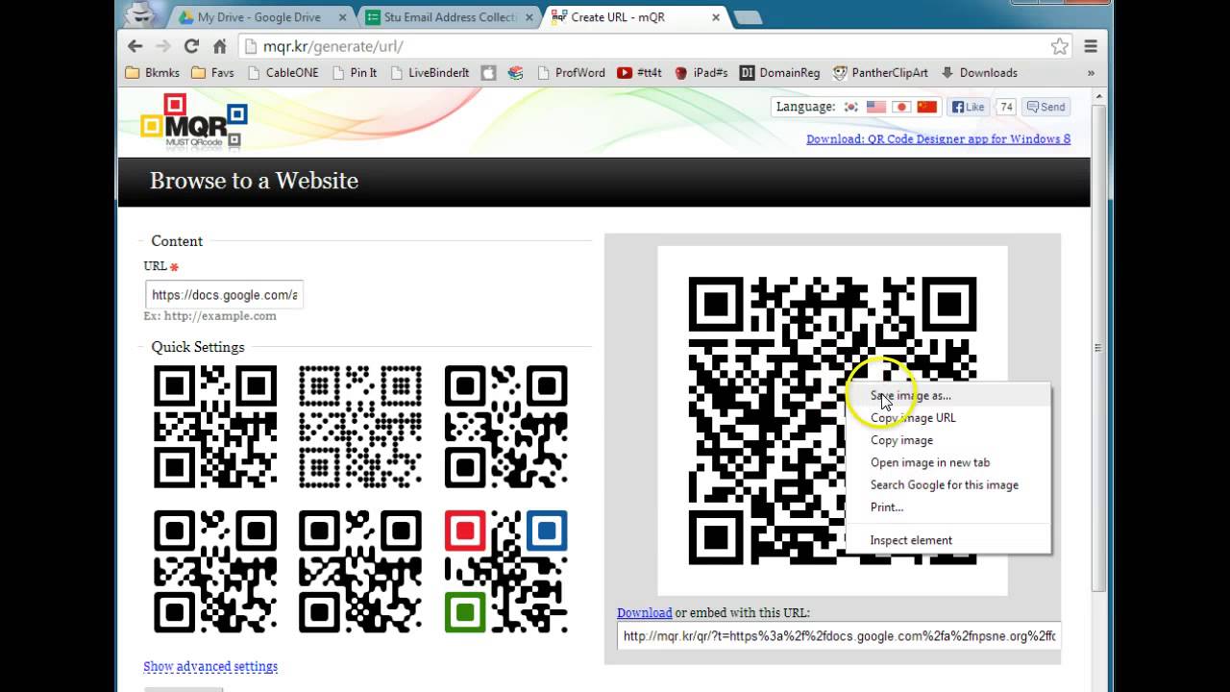This screenshot has height=692, width=1230.
Task: Switch language with the China flag
Action: pos(926,107)
